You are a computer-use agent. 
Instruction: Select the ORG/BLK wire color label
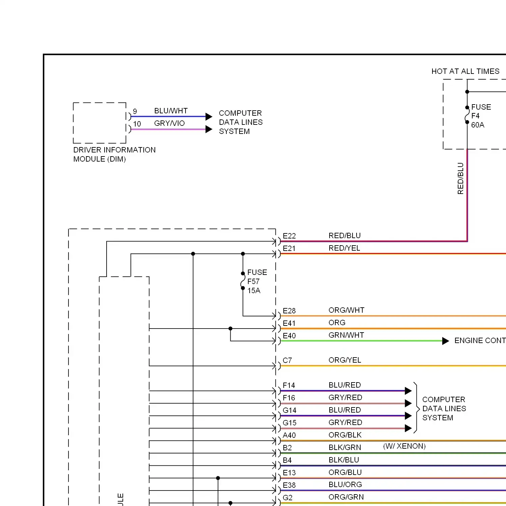(x=345, y=435)
